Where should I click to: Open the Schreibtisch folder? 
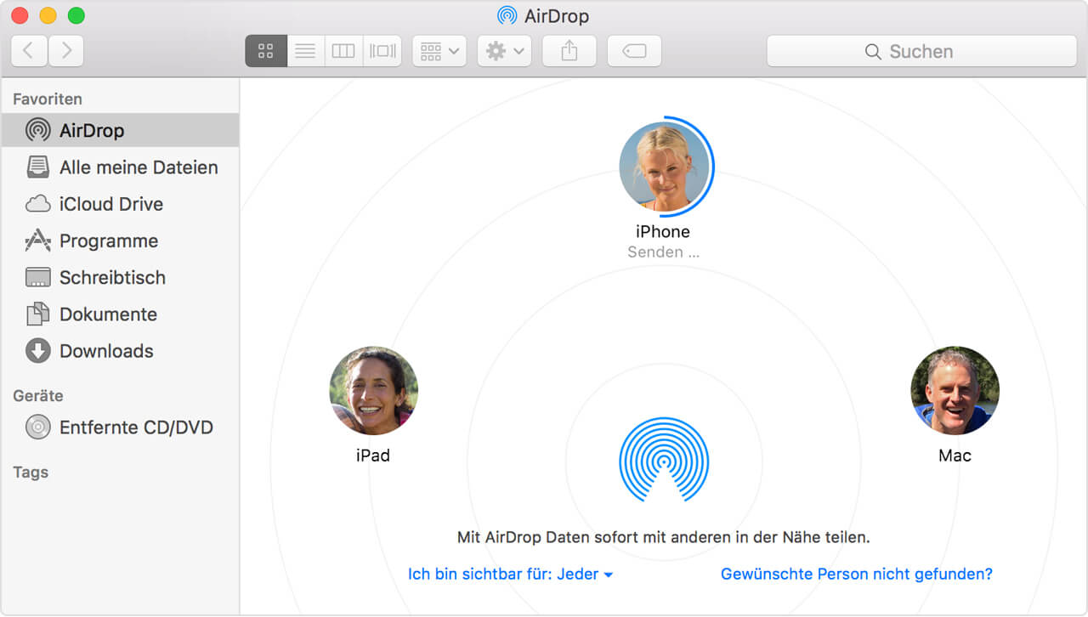click(115, 277)
